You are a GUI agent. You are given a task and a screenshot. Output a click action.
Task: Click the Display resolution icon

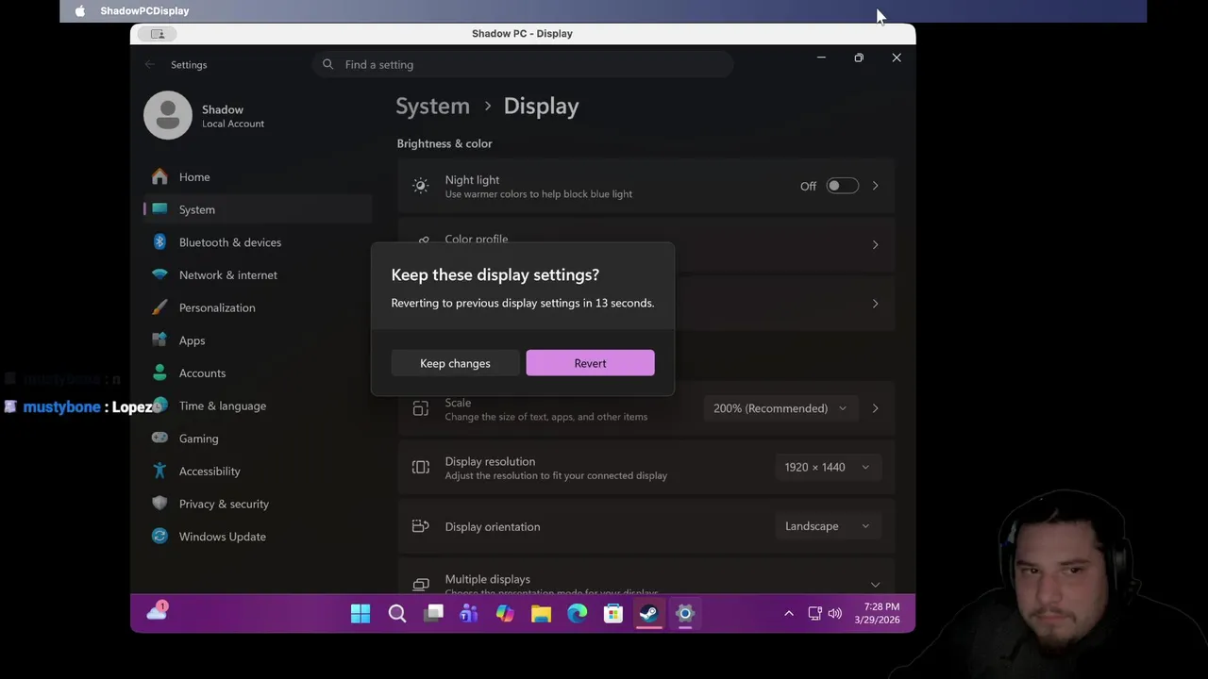tap(421, 467)
